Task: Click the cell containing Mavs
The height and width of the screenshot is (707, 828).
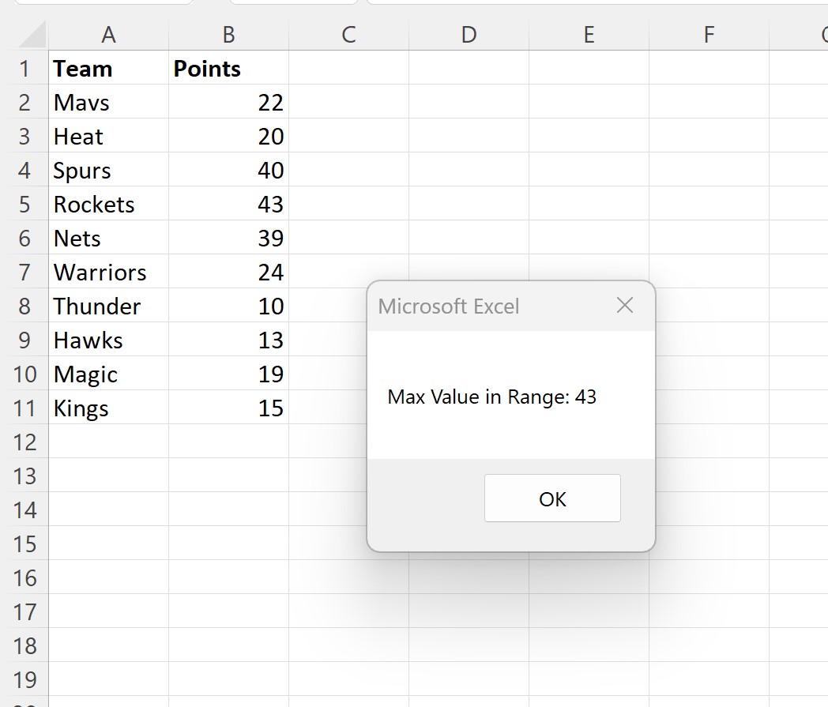Action: tap(108, 102)
